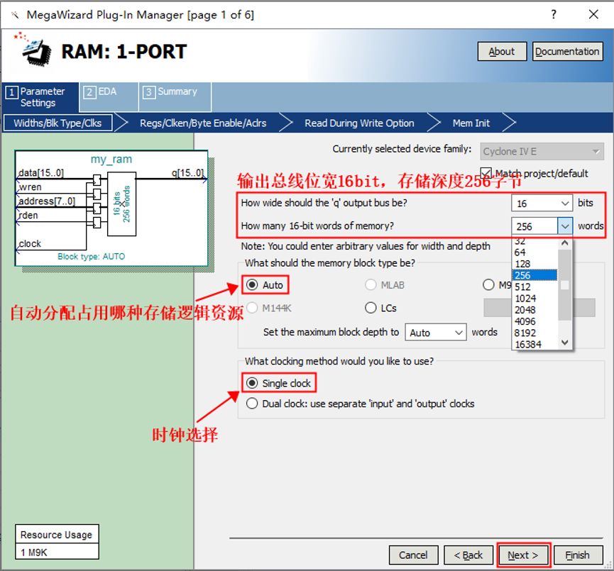Open the maximum block depth dropdown
The width and height of the screenshot is (614, 571).
[458, 332]
